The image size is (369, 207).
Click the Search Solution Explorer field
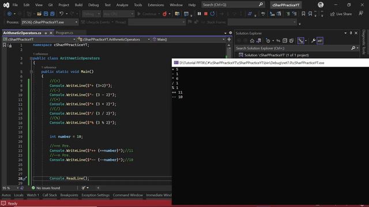tap(293, 48)
